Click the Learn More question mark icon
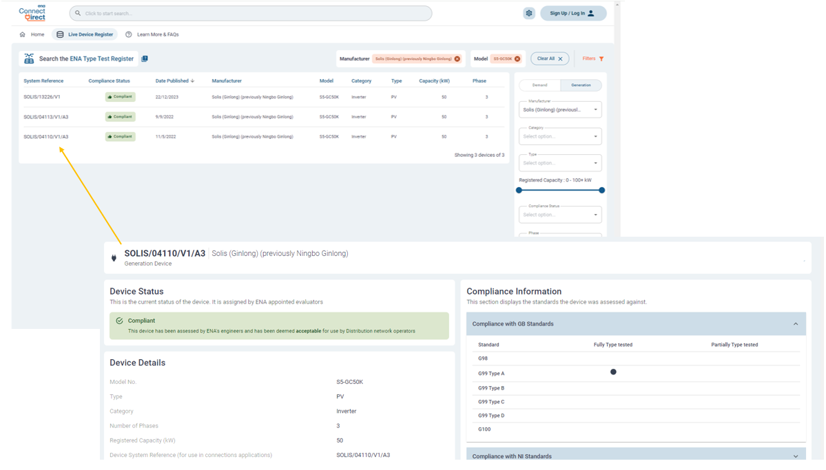The width and height of the screenshot is (826, 470). [129, 34]
